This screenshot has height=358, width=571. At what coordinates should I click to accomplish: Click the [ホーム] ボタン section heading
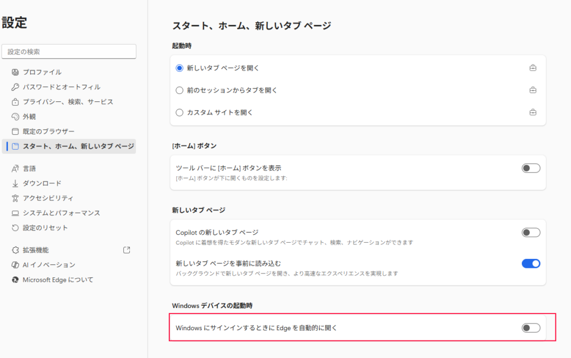pos(194,146)
